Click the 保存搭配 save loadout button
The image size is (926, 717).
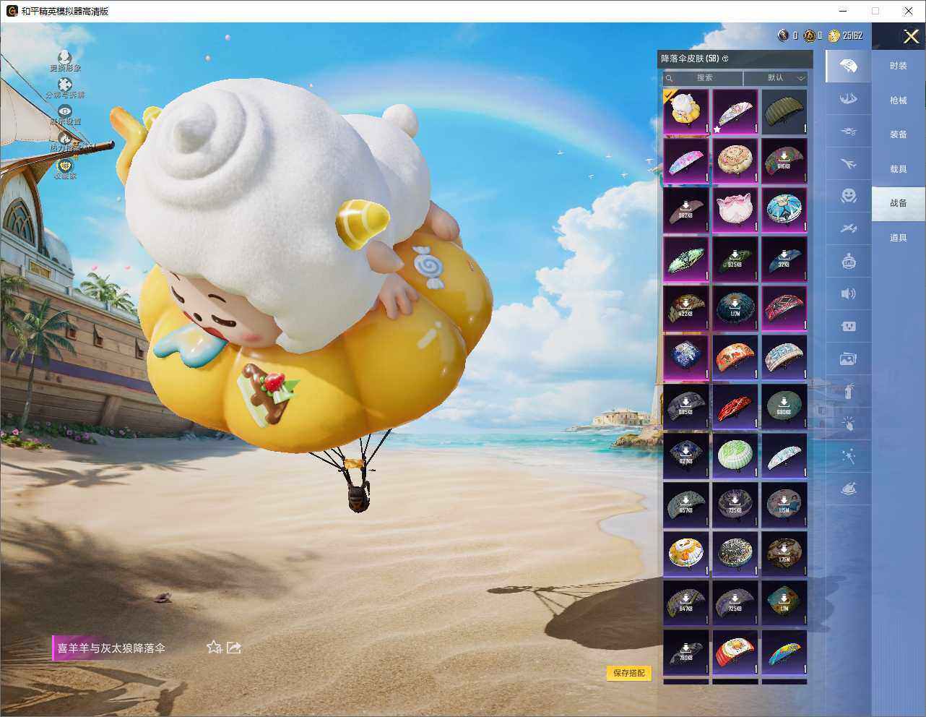click(628, 673)
